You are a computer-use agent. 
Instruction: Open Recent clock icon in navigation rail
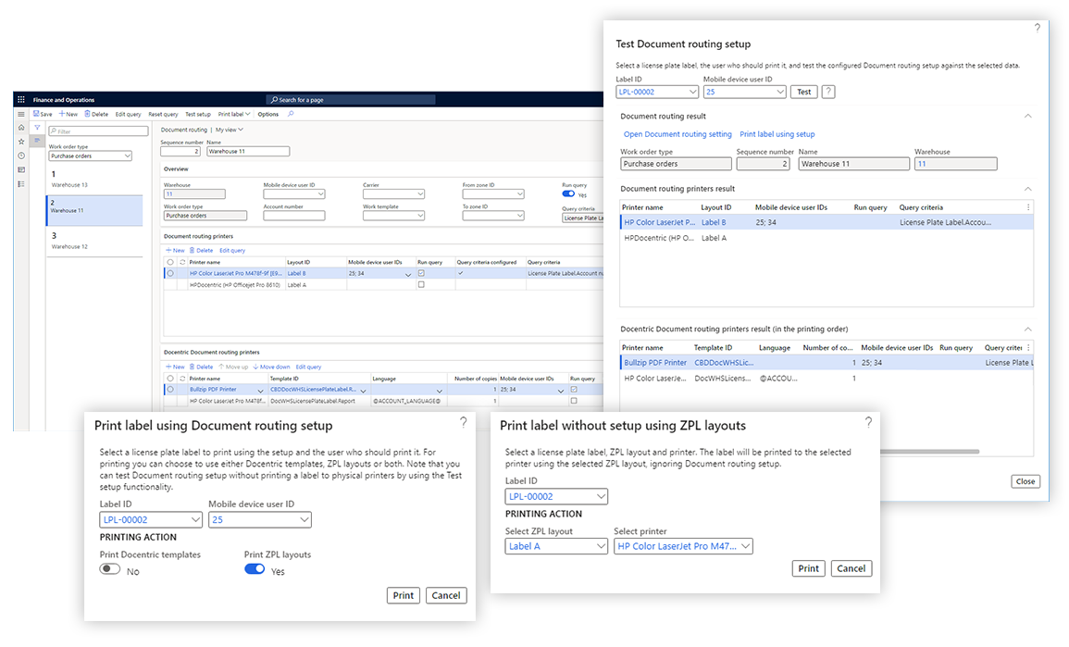point(21,156)
